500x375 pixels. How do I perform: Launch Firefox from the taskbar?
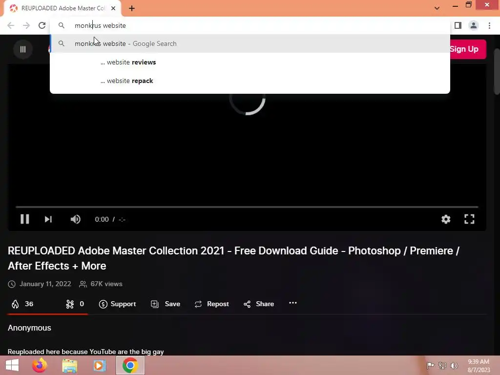tap(40, 365)
